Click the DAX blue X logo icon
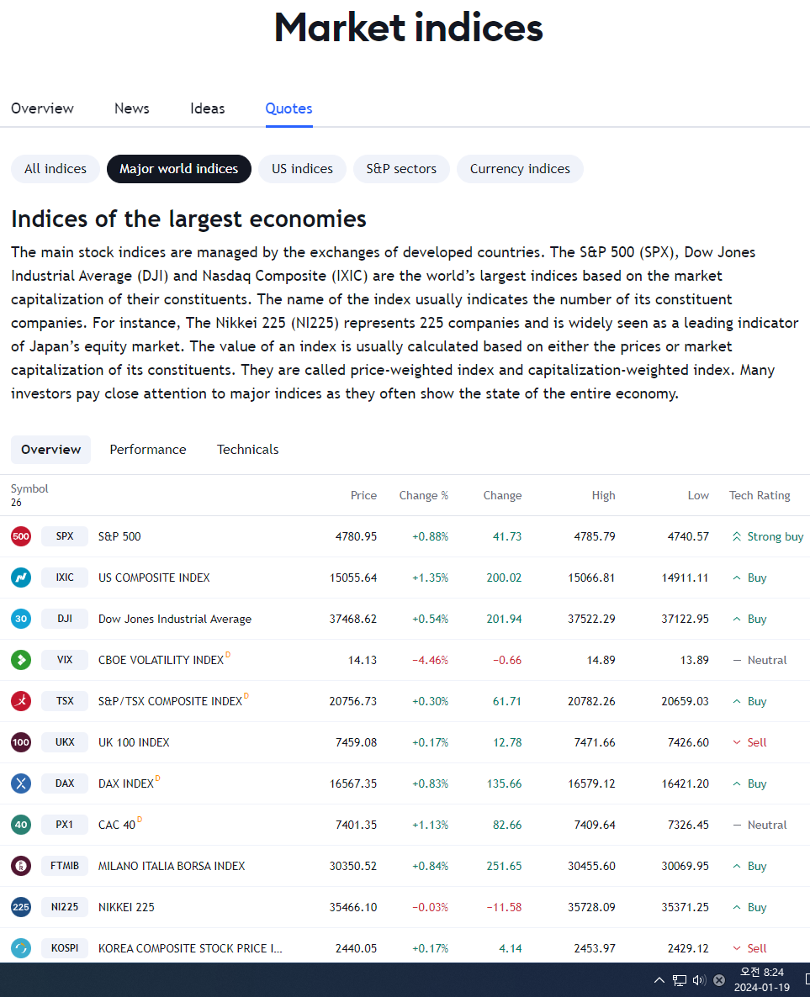Image resolution: width=810 pixels, height=997 pixels. tap(21, 783)
